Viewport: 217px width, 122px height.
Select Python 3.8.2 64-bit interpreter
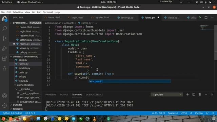[x=13, y=113]
